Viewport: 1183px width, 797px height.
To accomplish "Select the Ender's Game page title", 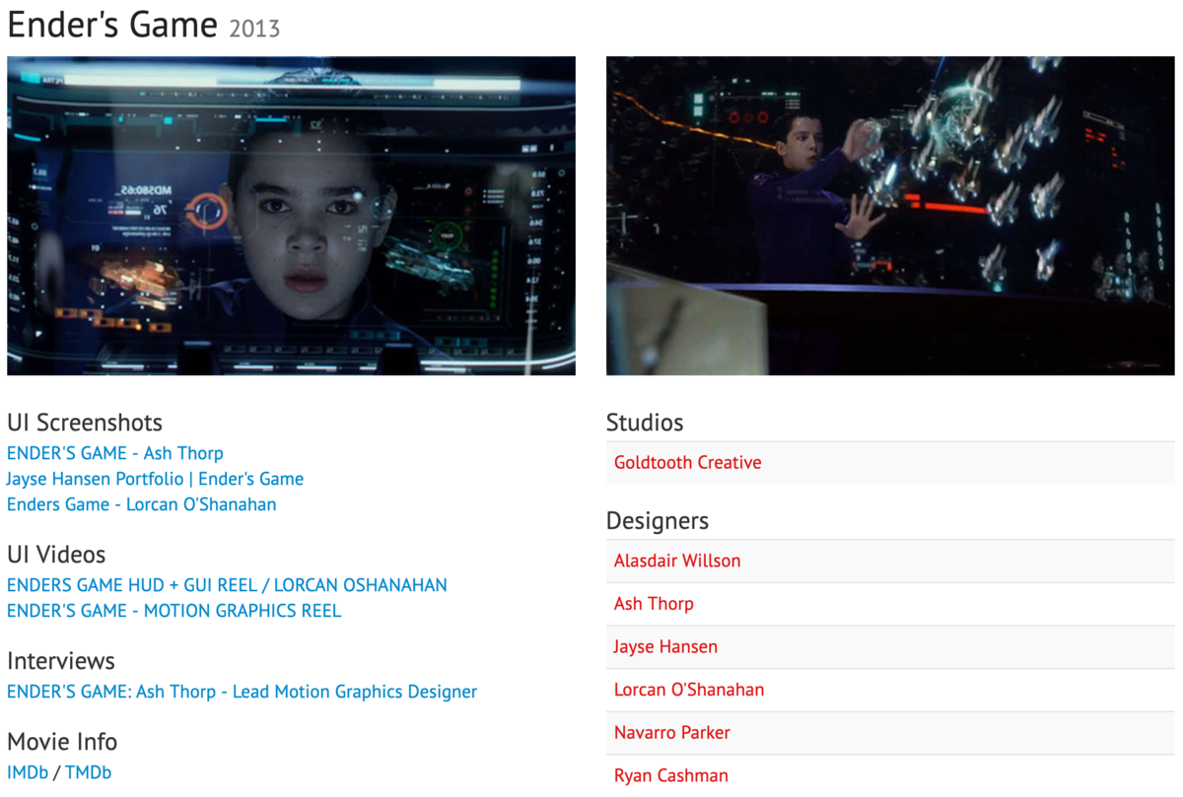I will (x=112, y=24).
